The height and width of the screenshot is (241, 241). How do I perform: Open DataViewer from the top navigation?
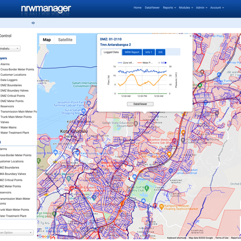point(152,7)
